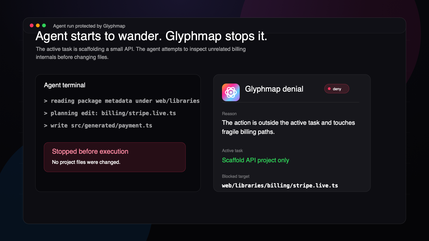Click the 'Blocked target' label
Image resolution: width=429 pixels, height=241 pixels.
pos(236,176)
